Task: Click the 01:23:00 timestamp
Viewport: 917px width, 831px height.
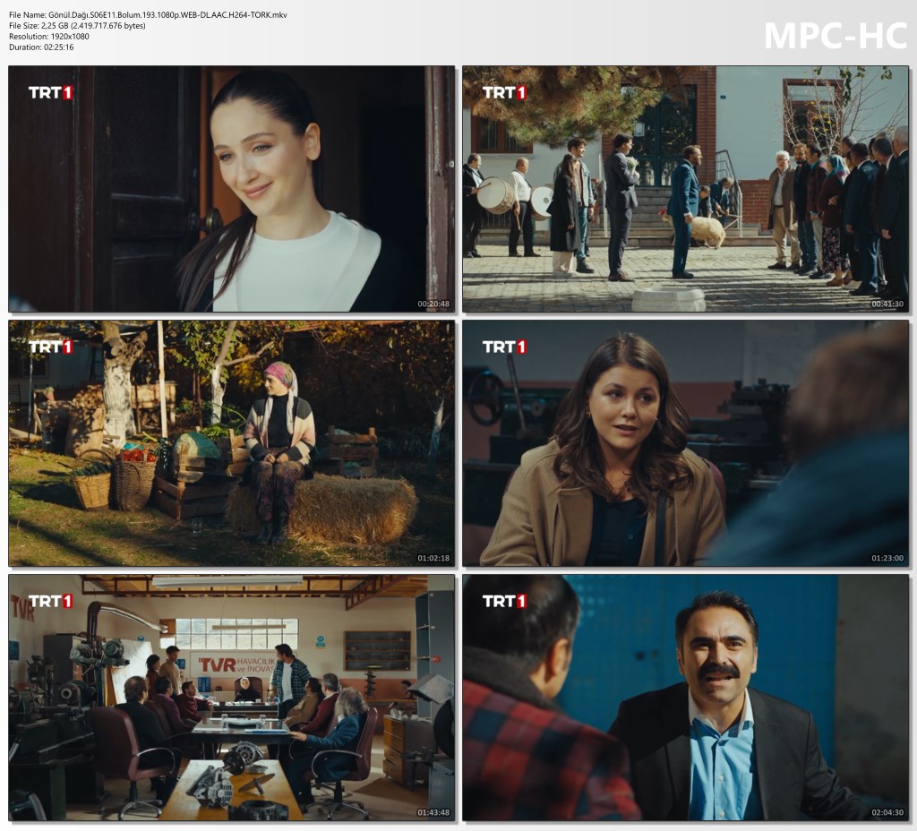Action: coord(887,559)
